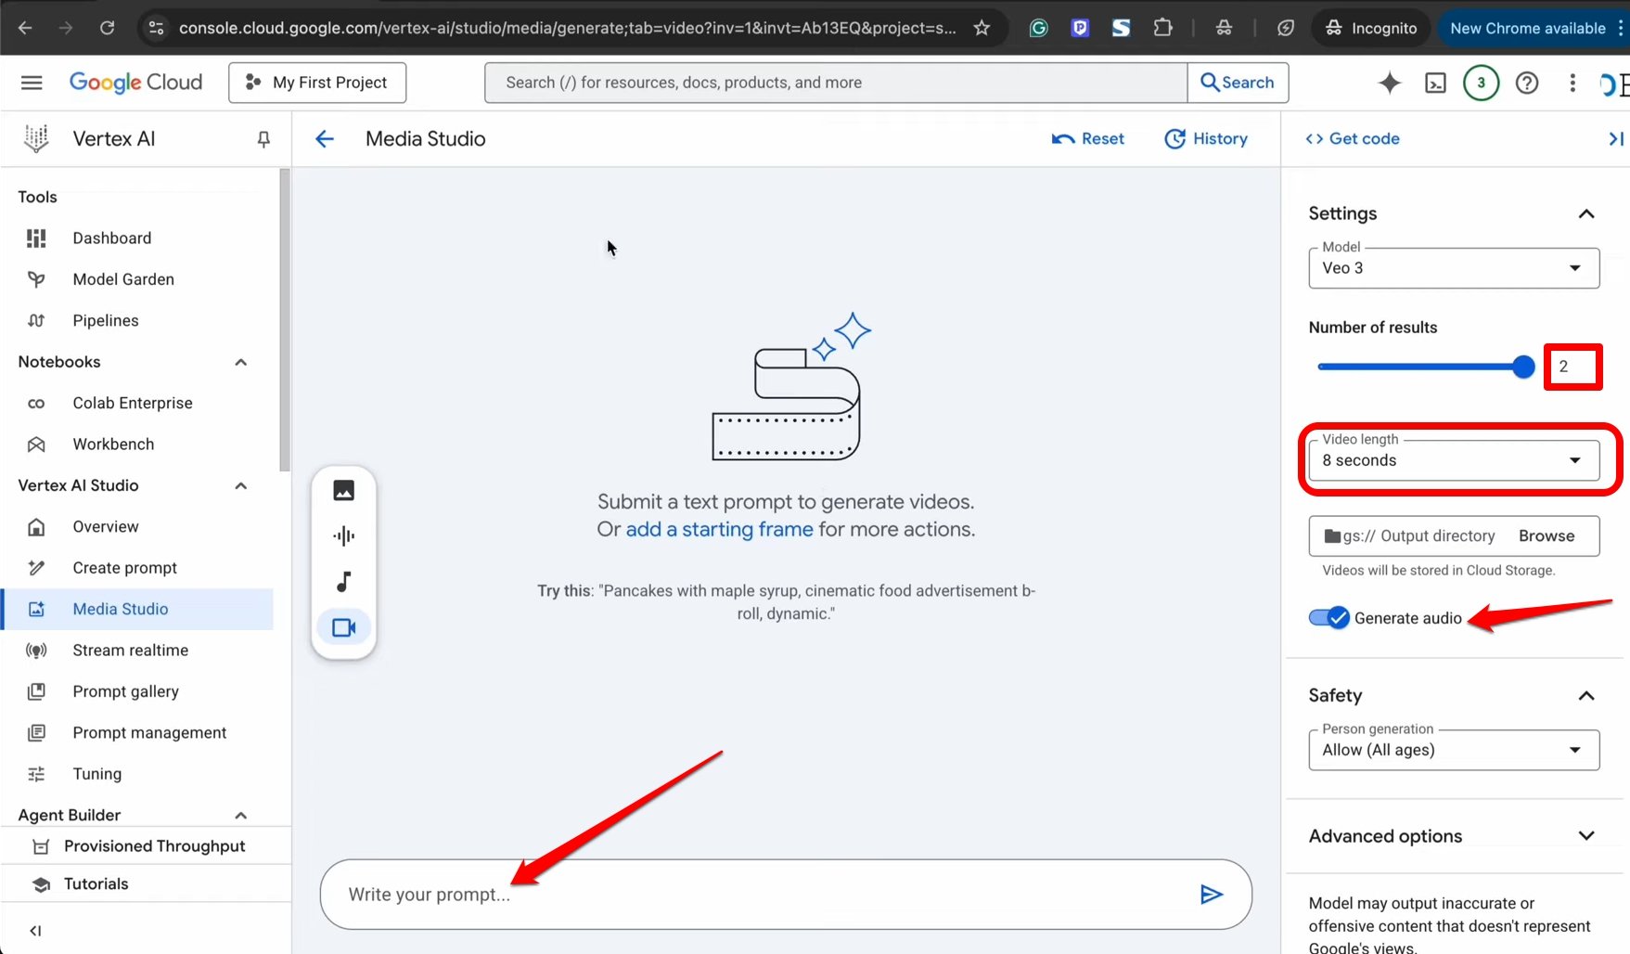This screenshot has height=954, width=1630.
Task: Select the music generation note icon
Action: (343, 582)
